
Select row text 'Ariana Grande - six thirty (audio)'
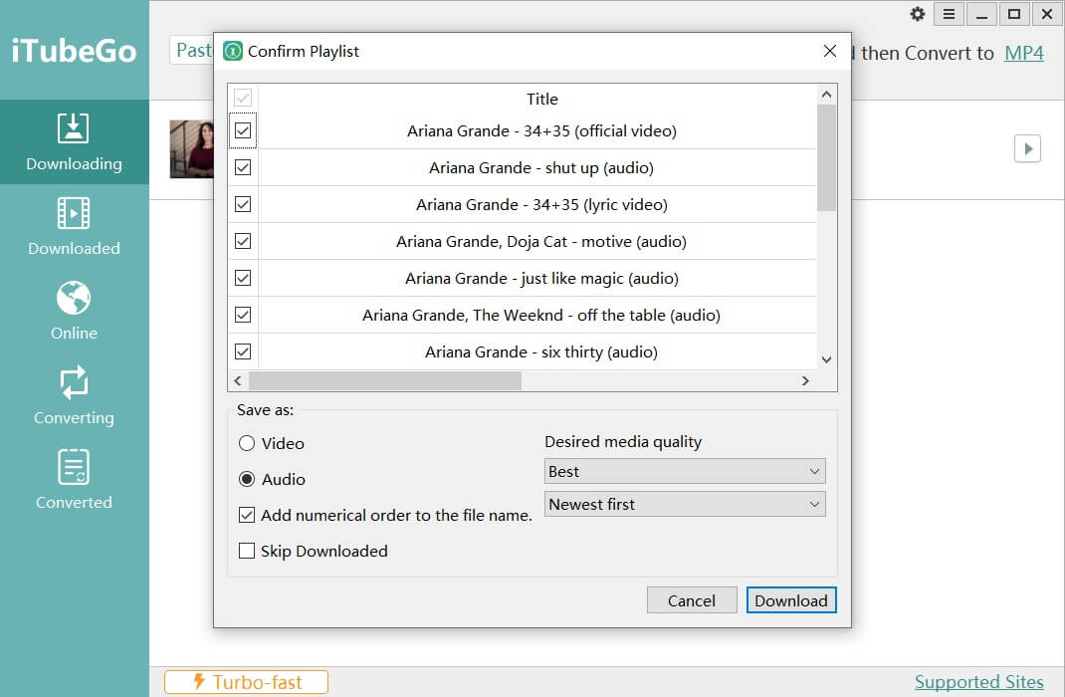point(541,351)
